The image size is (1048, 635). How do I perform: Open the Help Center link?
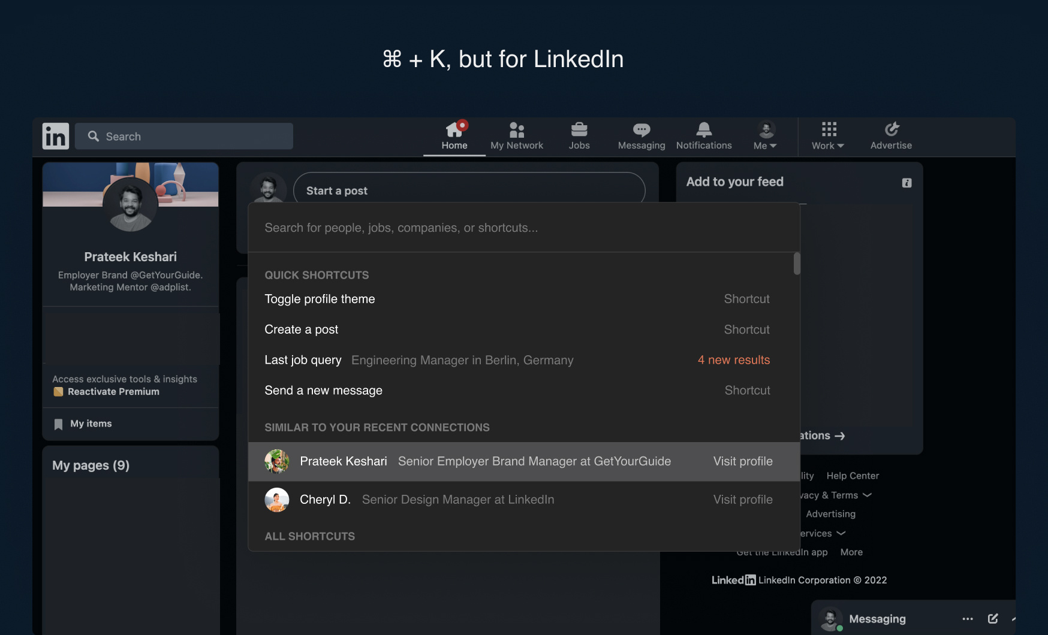click(853, 476)
